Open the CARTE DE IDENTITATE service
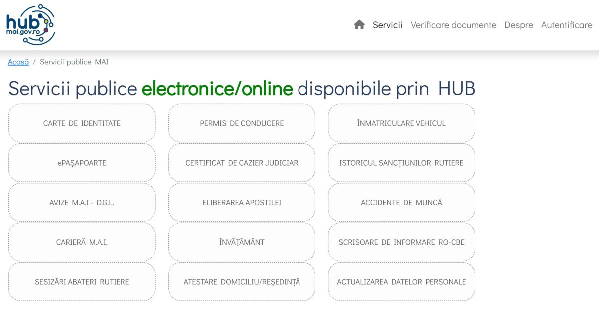The width and height of the screenshot is (599, 310). coord(82,123)
